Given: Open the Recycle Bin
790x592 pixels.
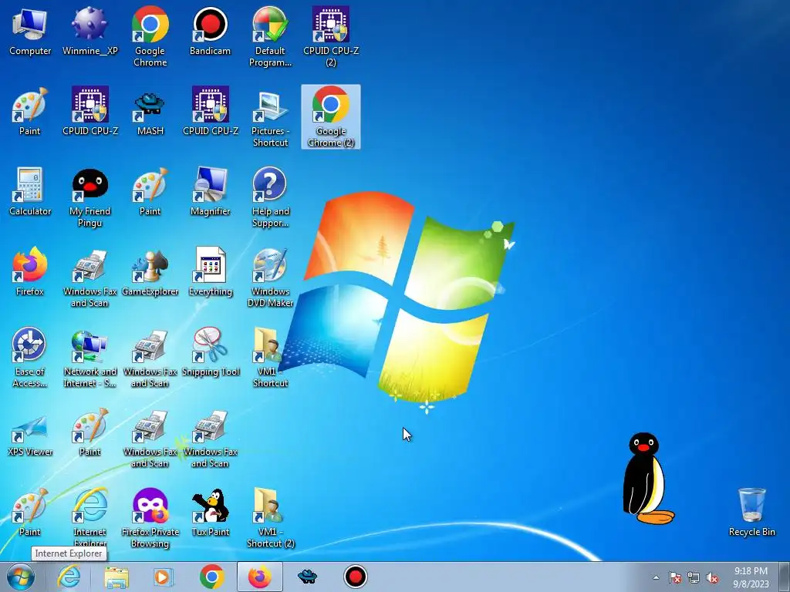Looking at the screenshot, I should [751, 512].
